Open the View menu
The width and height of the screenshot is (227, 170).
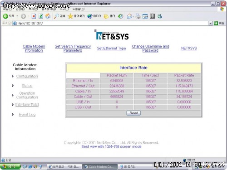[x=33, y=9]
